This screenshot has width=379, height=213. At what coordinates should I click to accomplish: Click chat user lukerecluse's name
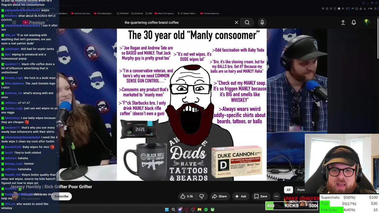pos(12,118)
